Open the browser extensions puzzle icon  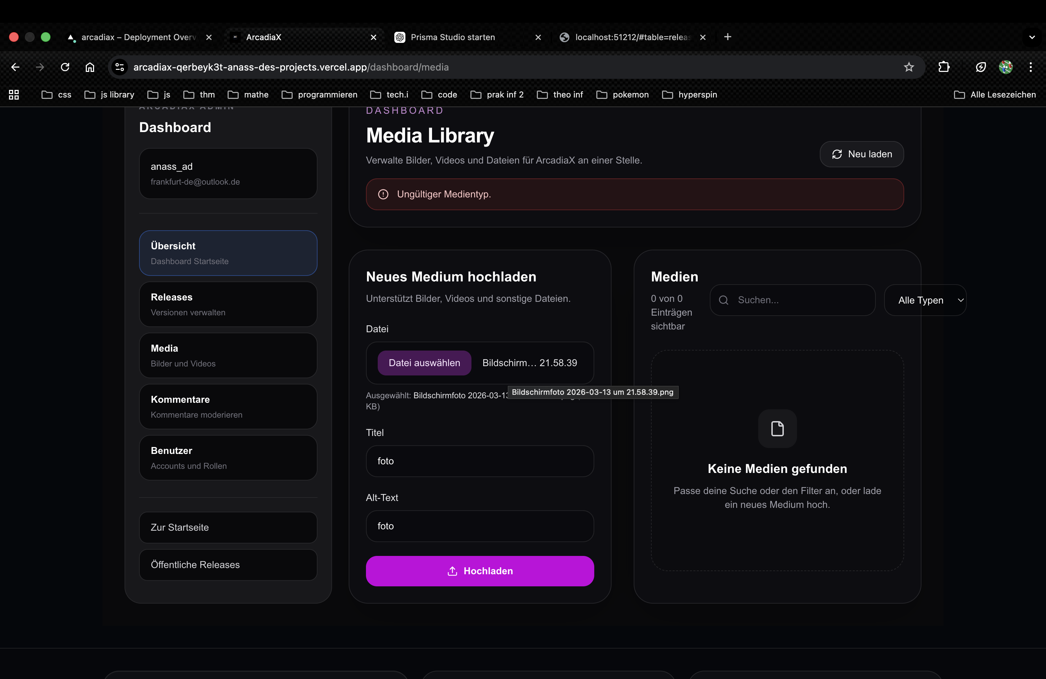tap(944, 67)
